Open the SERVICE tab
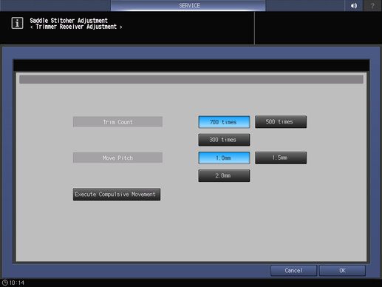 coord(188,5)
